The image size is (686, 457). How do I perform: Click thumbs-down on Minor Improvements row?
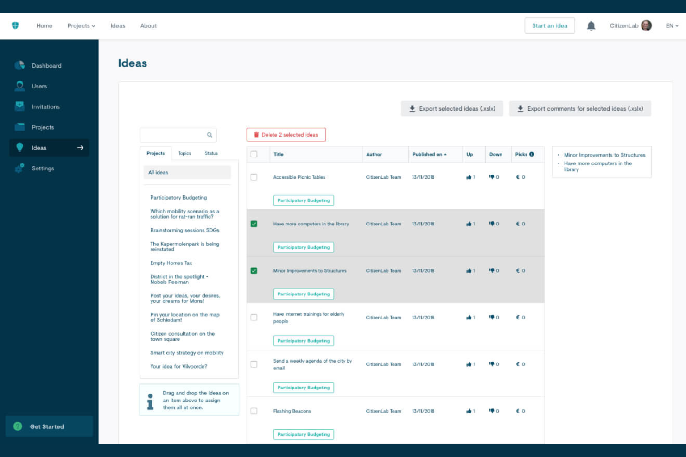[x=492, y=270]
